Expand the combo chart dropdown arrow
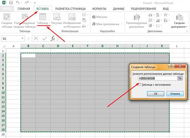The width and height of the screenshot is (190, 138). click(x=169, y=20)
